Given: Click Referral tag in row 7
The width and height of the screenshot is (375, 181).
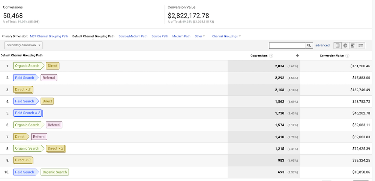Looking at the screenshot, I should click(x=39, y=137).
